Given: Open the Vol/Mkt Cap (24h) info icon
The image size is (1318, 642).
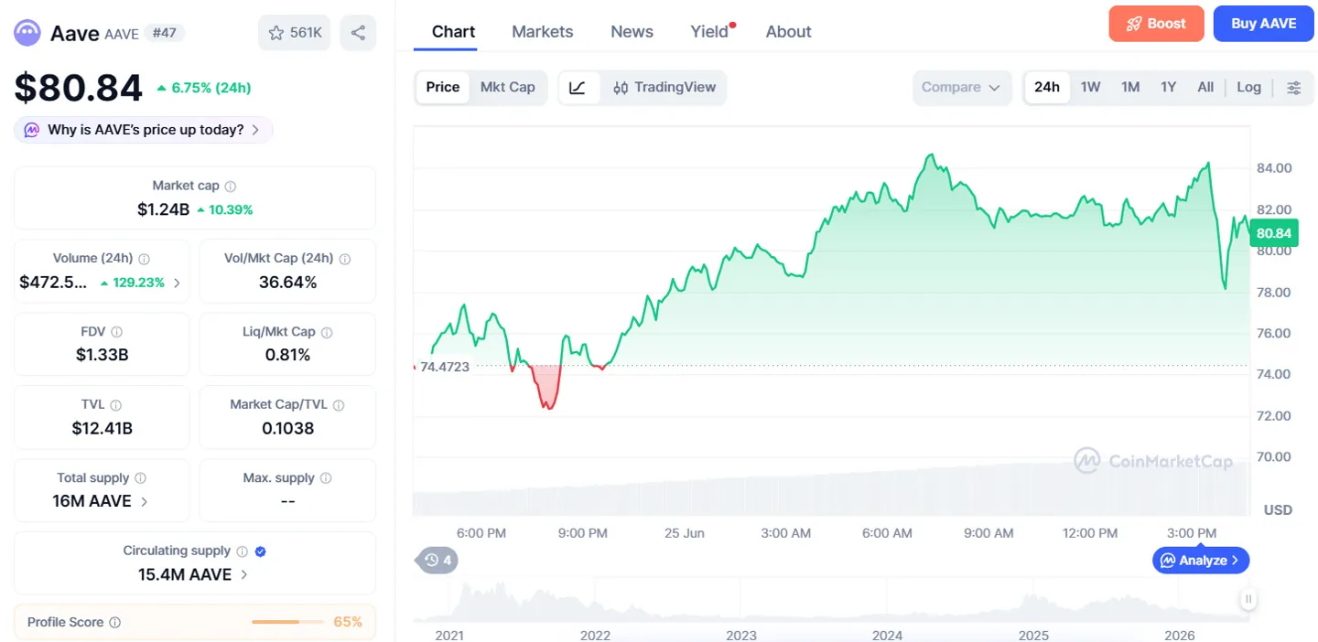Looking at the screenshot, I should 345,259.
